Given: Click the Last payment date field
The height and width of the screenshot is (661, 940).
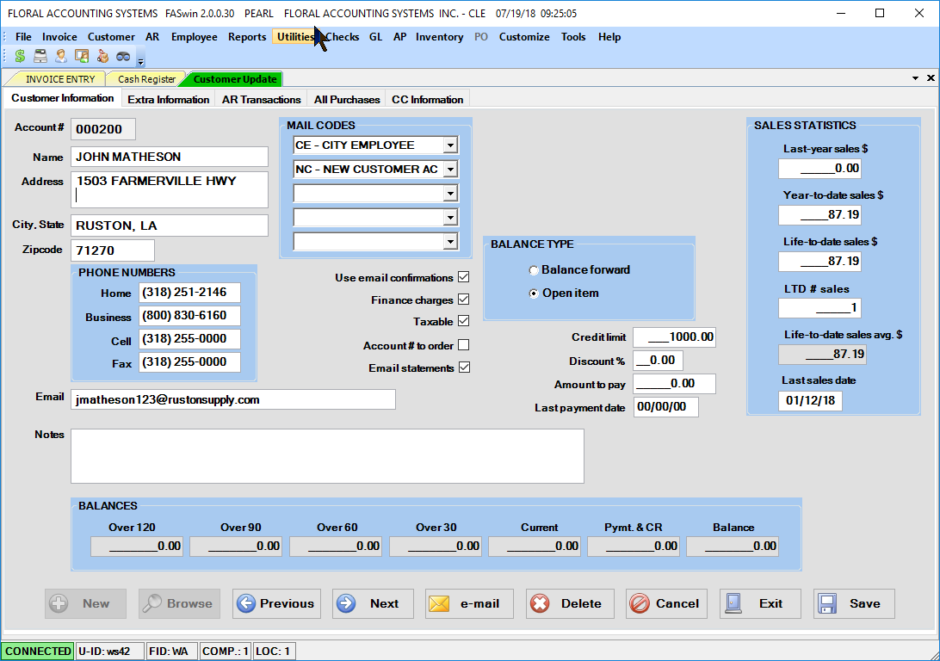Looking at the screenshot, I should [x=666, y=407].
